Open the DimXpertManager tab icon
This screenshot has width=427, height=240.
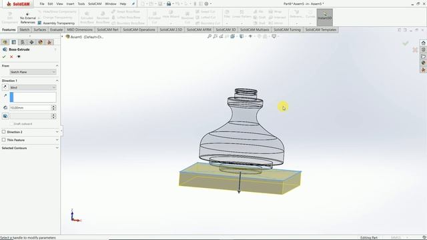(31, 42)
